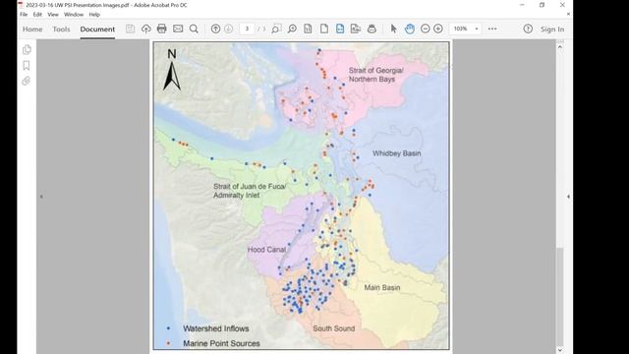Viewport: 629px width, 354px height.
Task: Click the 'Hood Canal' map label
Action: (x=266, y=249)
